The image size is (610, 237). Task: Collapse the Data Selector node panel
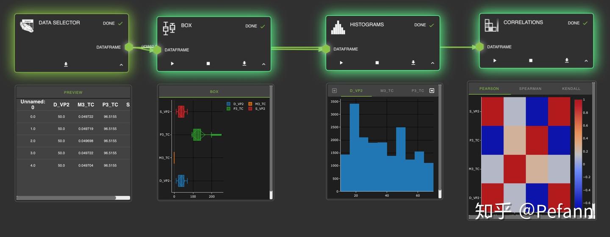[121, 65]
